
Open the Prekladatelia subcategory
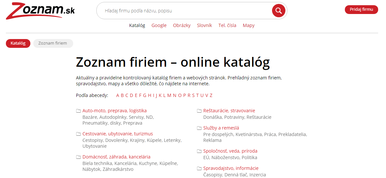(x=292, y=134)
